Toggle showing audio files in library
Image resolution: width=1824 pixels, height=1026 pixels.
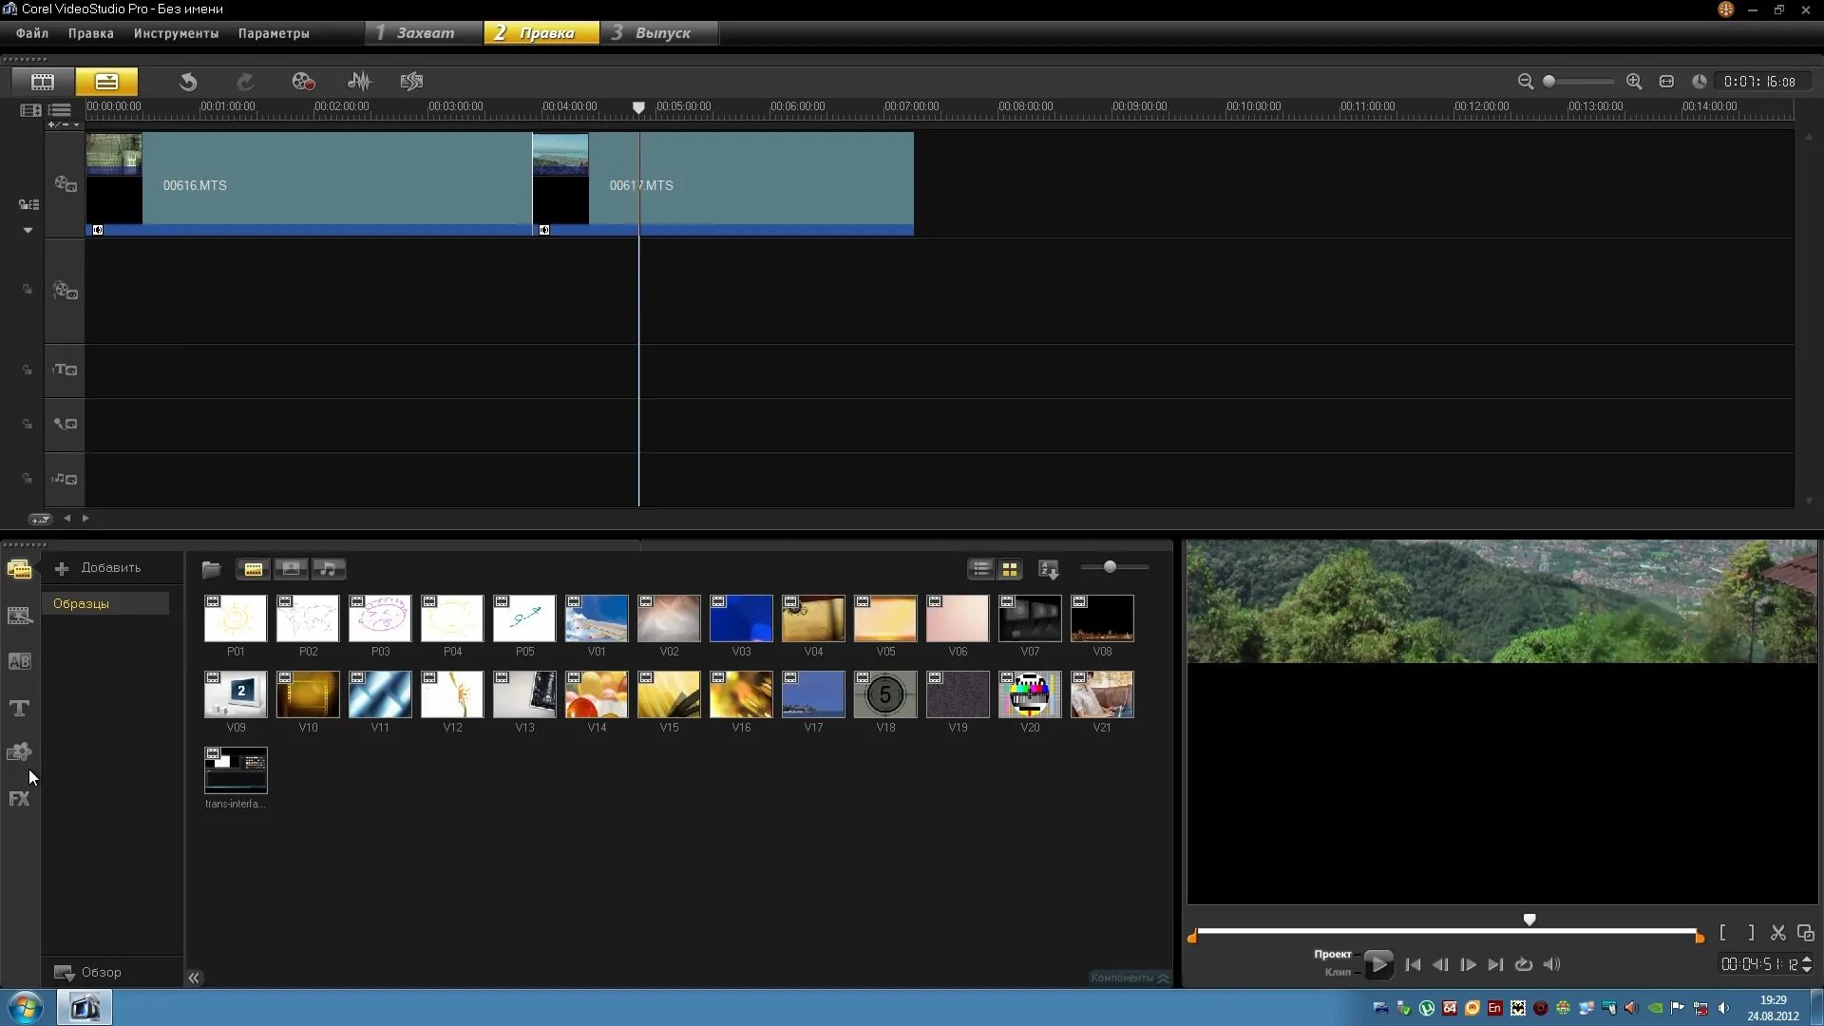coord(328,569)
